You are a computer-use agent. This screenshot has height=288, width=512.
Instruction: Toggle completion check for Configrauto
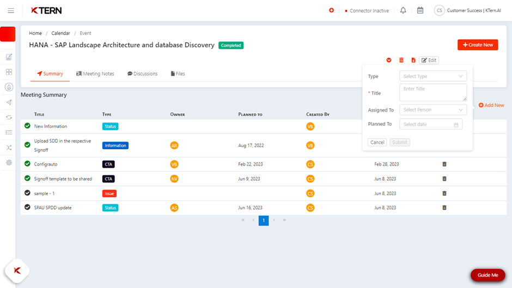coord(27,163)
